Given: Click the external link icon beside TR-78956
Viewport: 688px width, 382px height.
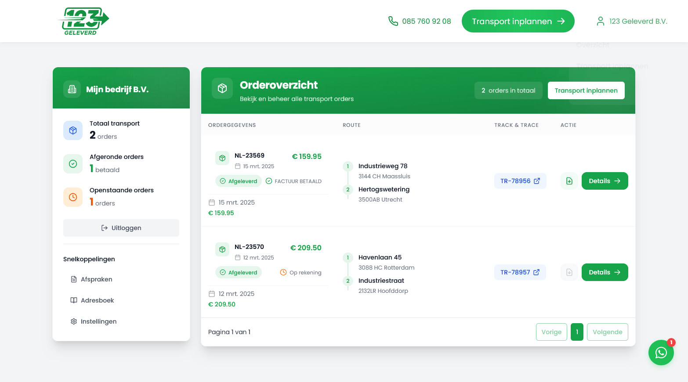Looking at the screenshot, I should (x=537, y=181).
